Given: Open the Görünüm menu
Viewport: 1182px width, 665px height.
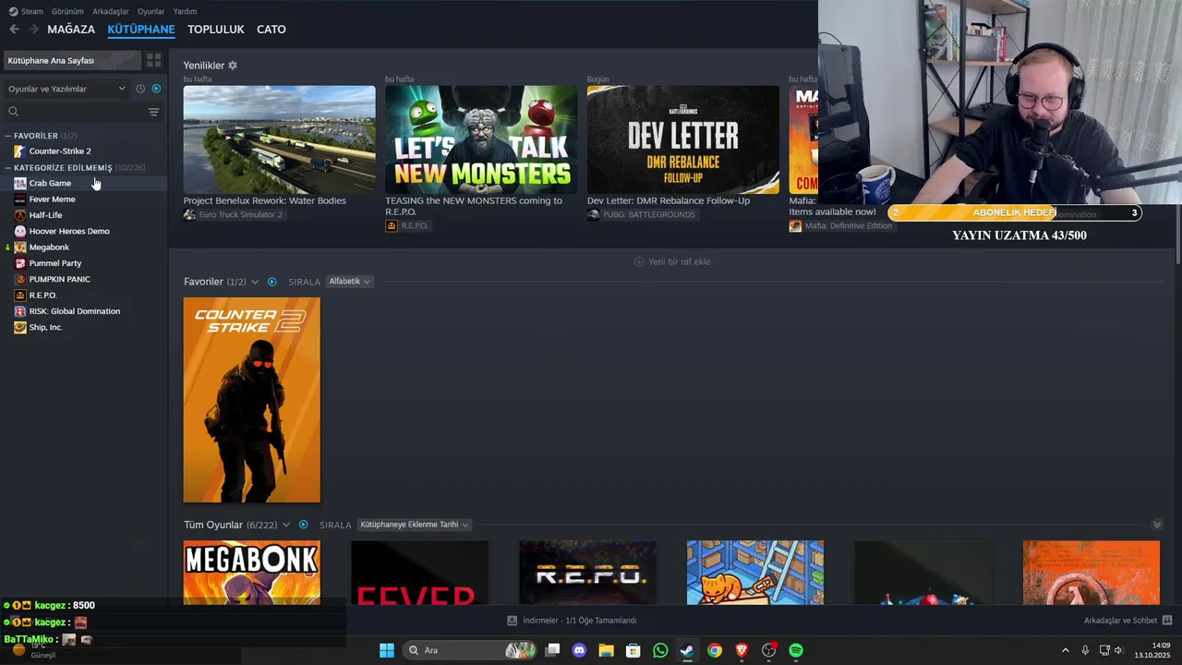Looking at the screenshot, I should tap(67, 11).
